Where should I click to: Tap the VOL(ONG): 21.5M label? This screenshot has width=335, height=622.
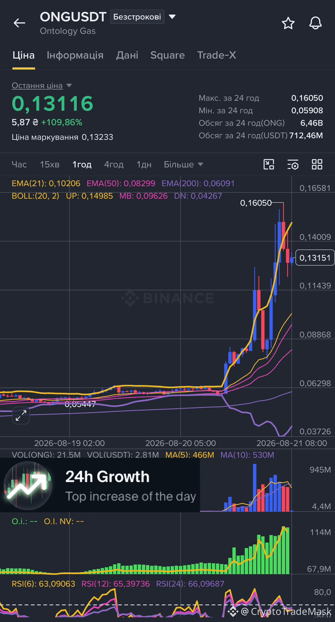(46, 455)
